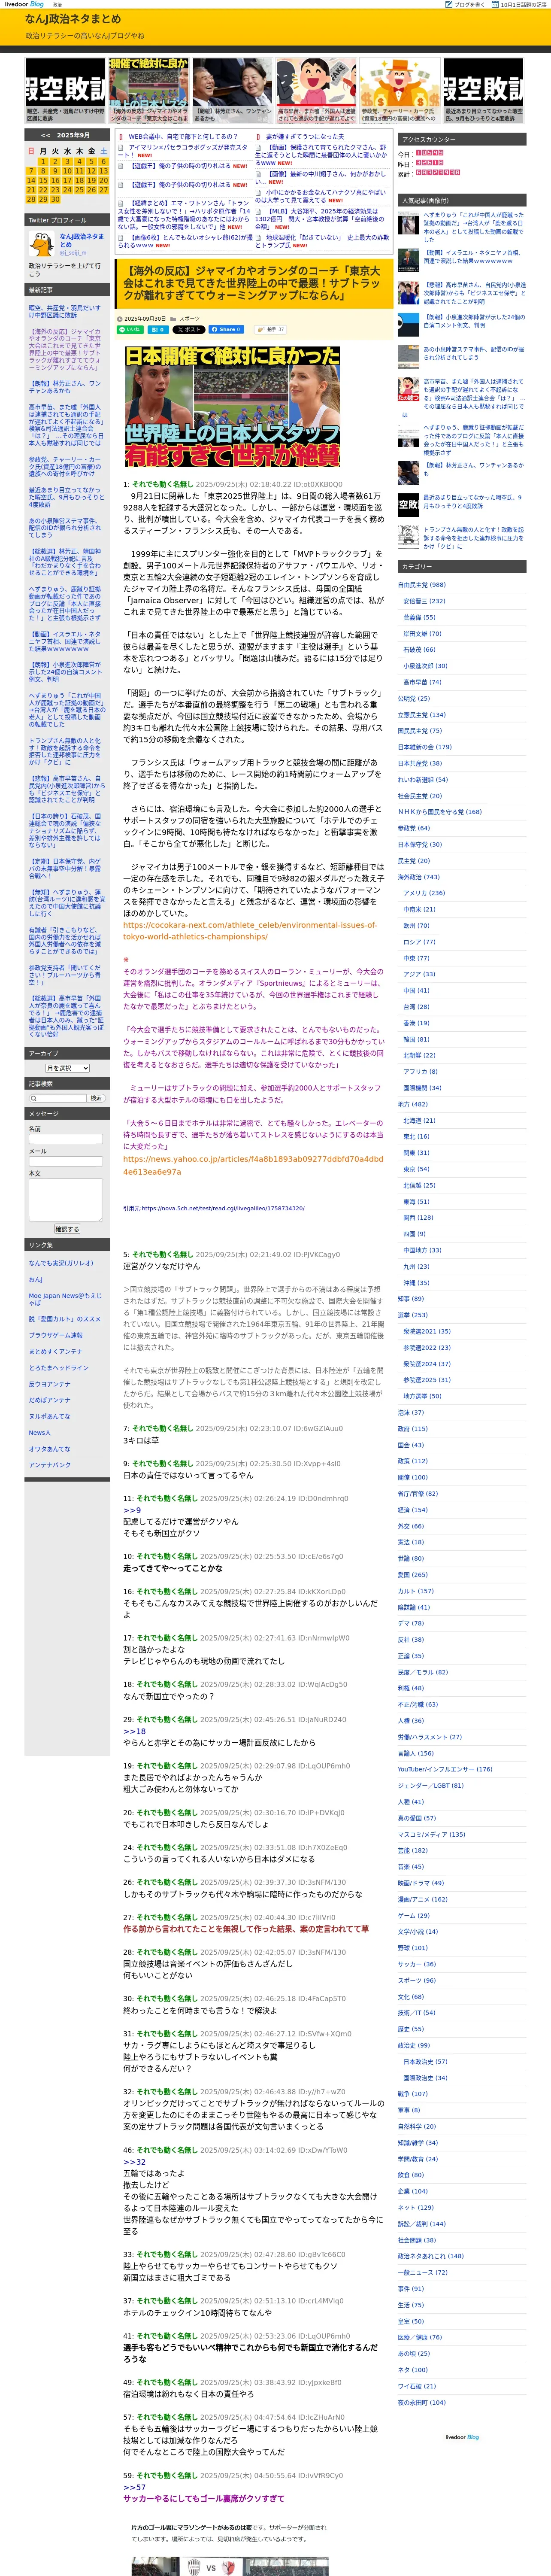Open 地方 (482) category

coord(413,1104)
